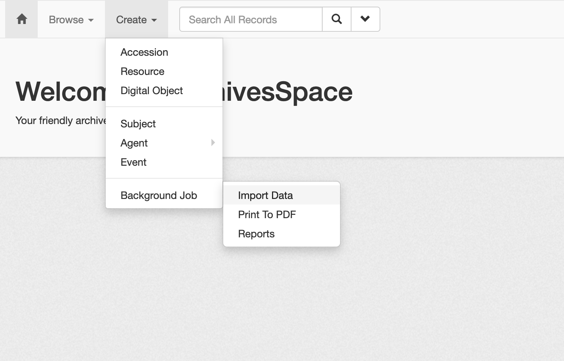Select Accession from the Create menu
This screenshot has height=361, width=564.
click(144, 52)
